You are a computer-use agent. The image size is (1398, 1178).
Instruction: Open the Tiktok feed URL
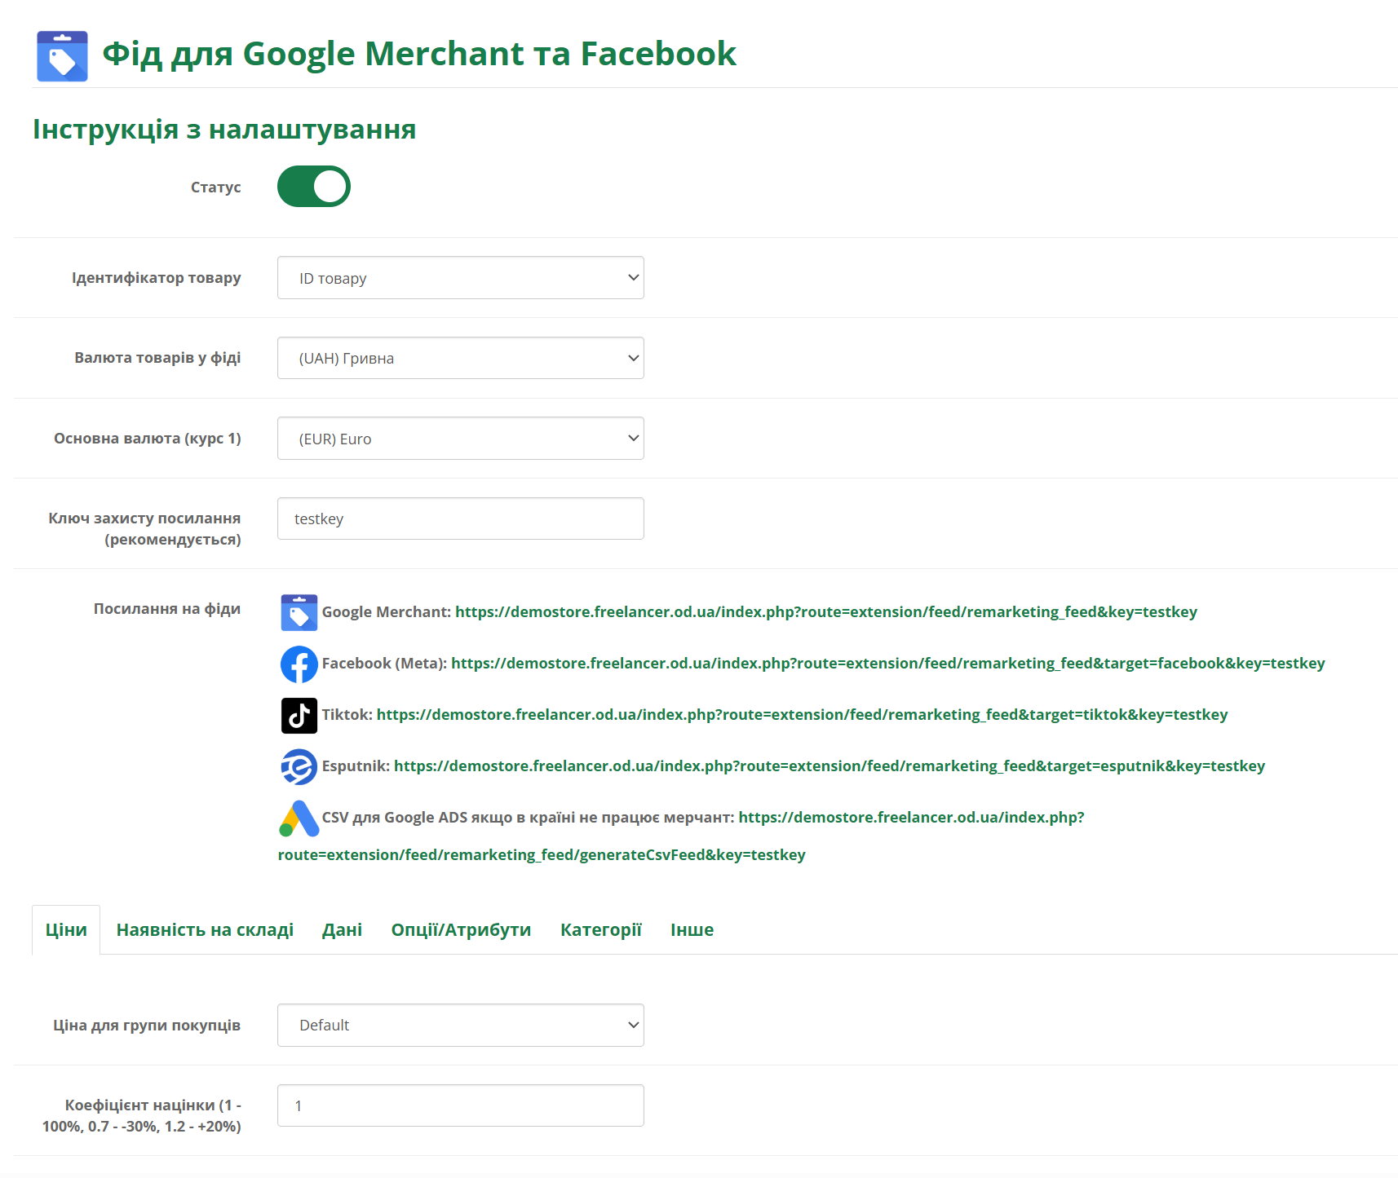coord(802,715)
